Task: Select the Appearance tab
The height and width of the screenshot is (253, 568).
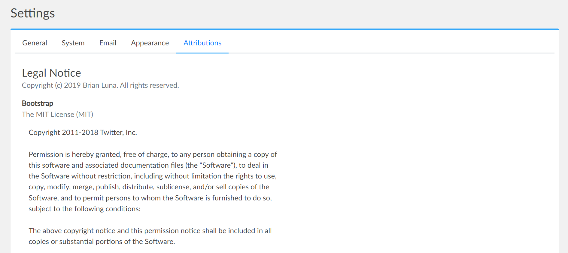Action: (x=150, y=43)
